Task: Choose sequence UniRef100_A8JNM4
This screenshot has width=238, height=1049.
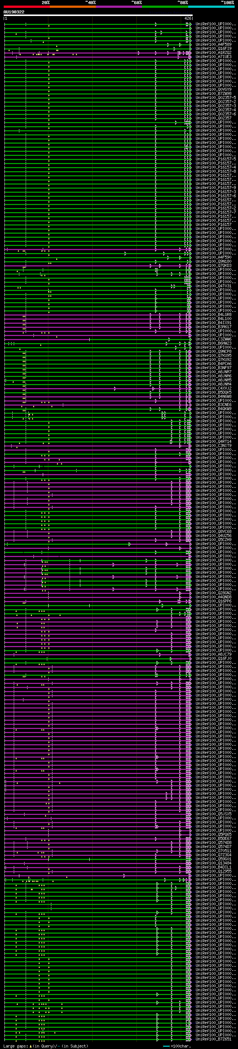Action: (x=213, y=384)
